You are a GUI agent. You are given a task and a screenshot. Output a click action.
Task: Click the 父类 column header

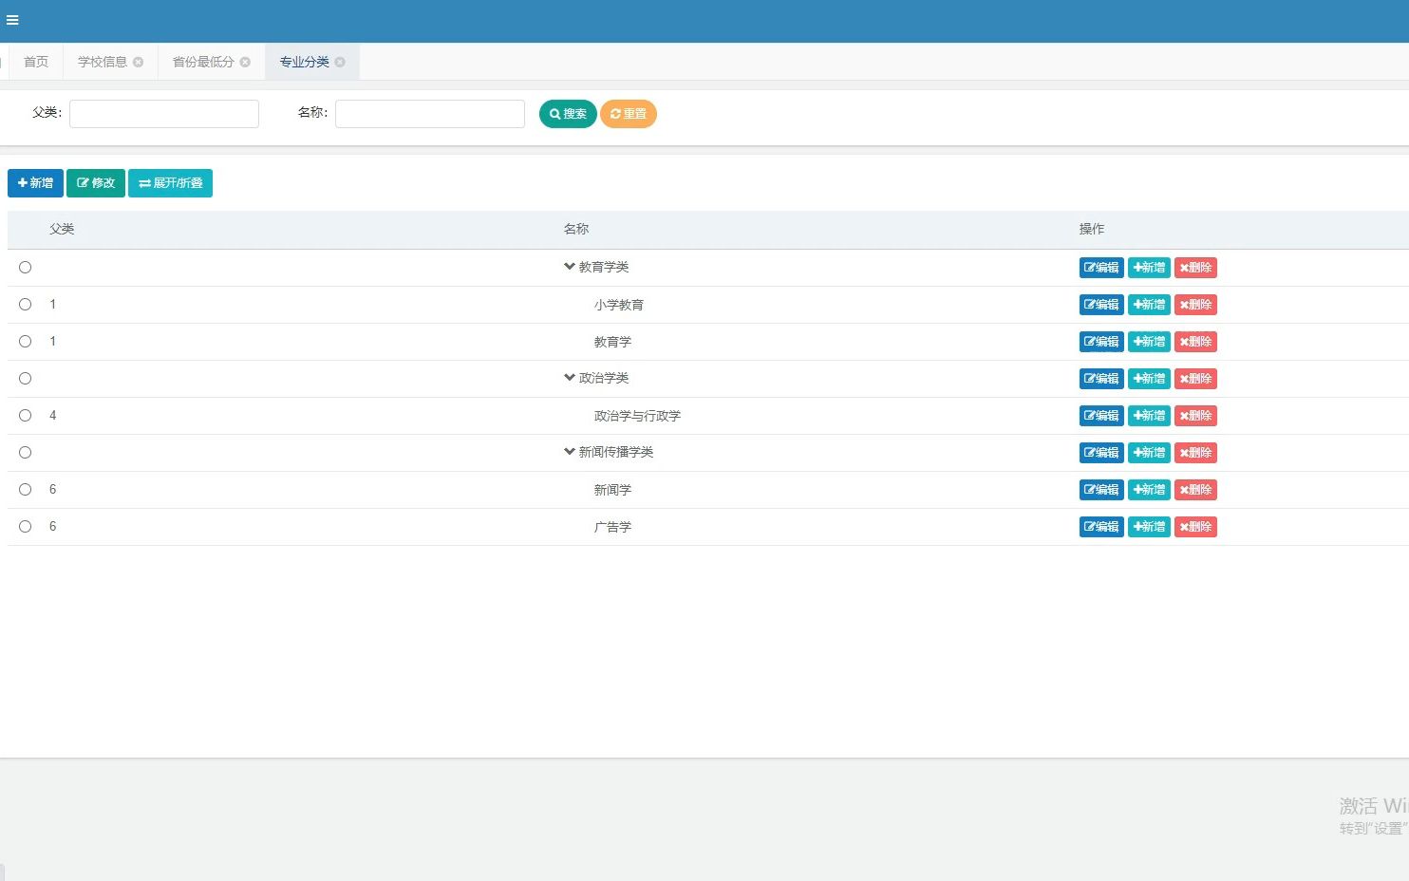pyautogui.click(x=62, y=229)
